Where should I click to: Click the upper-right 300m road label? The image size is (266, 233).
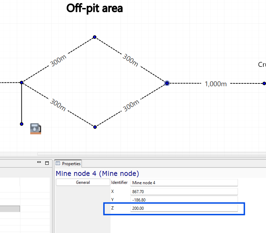click(130, 60)
